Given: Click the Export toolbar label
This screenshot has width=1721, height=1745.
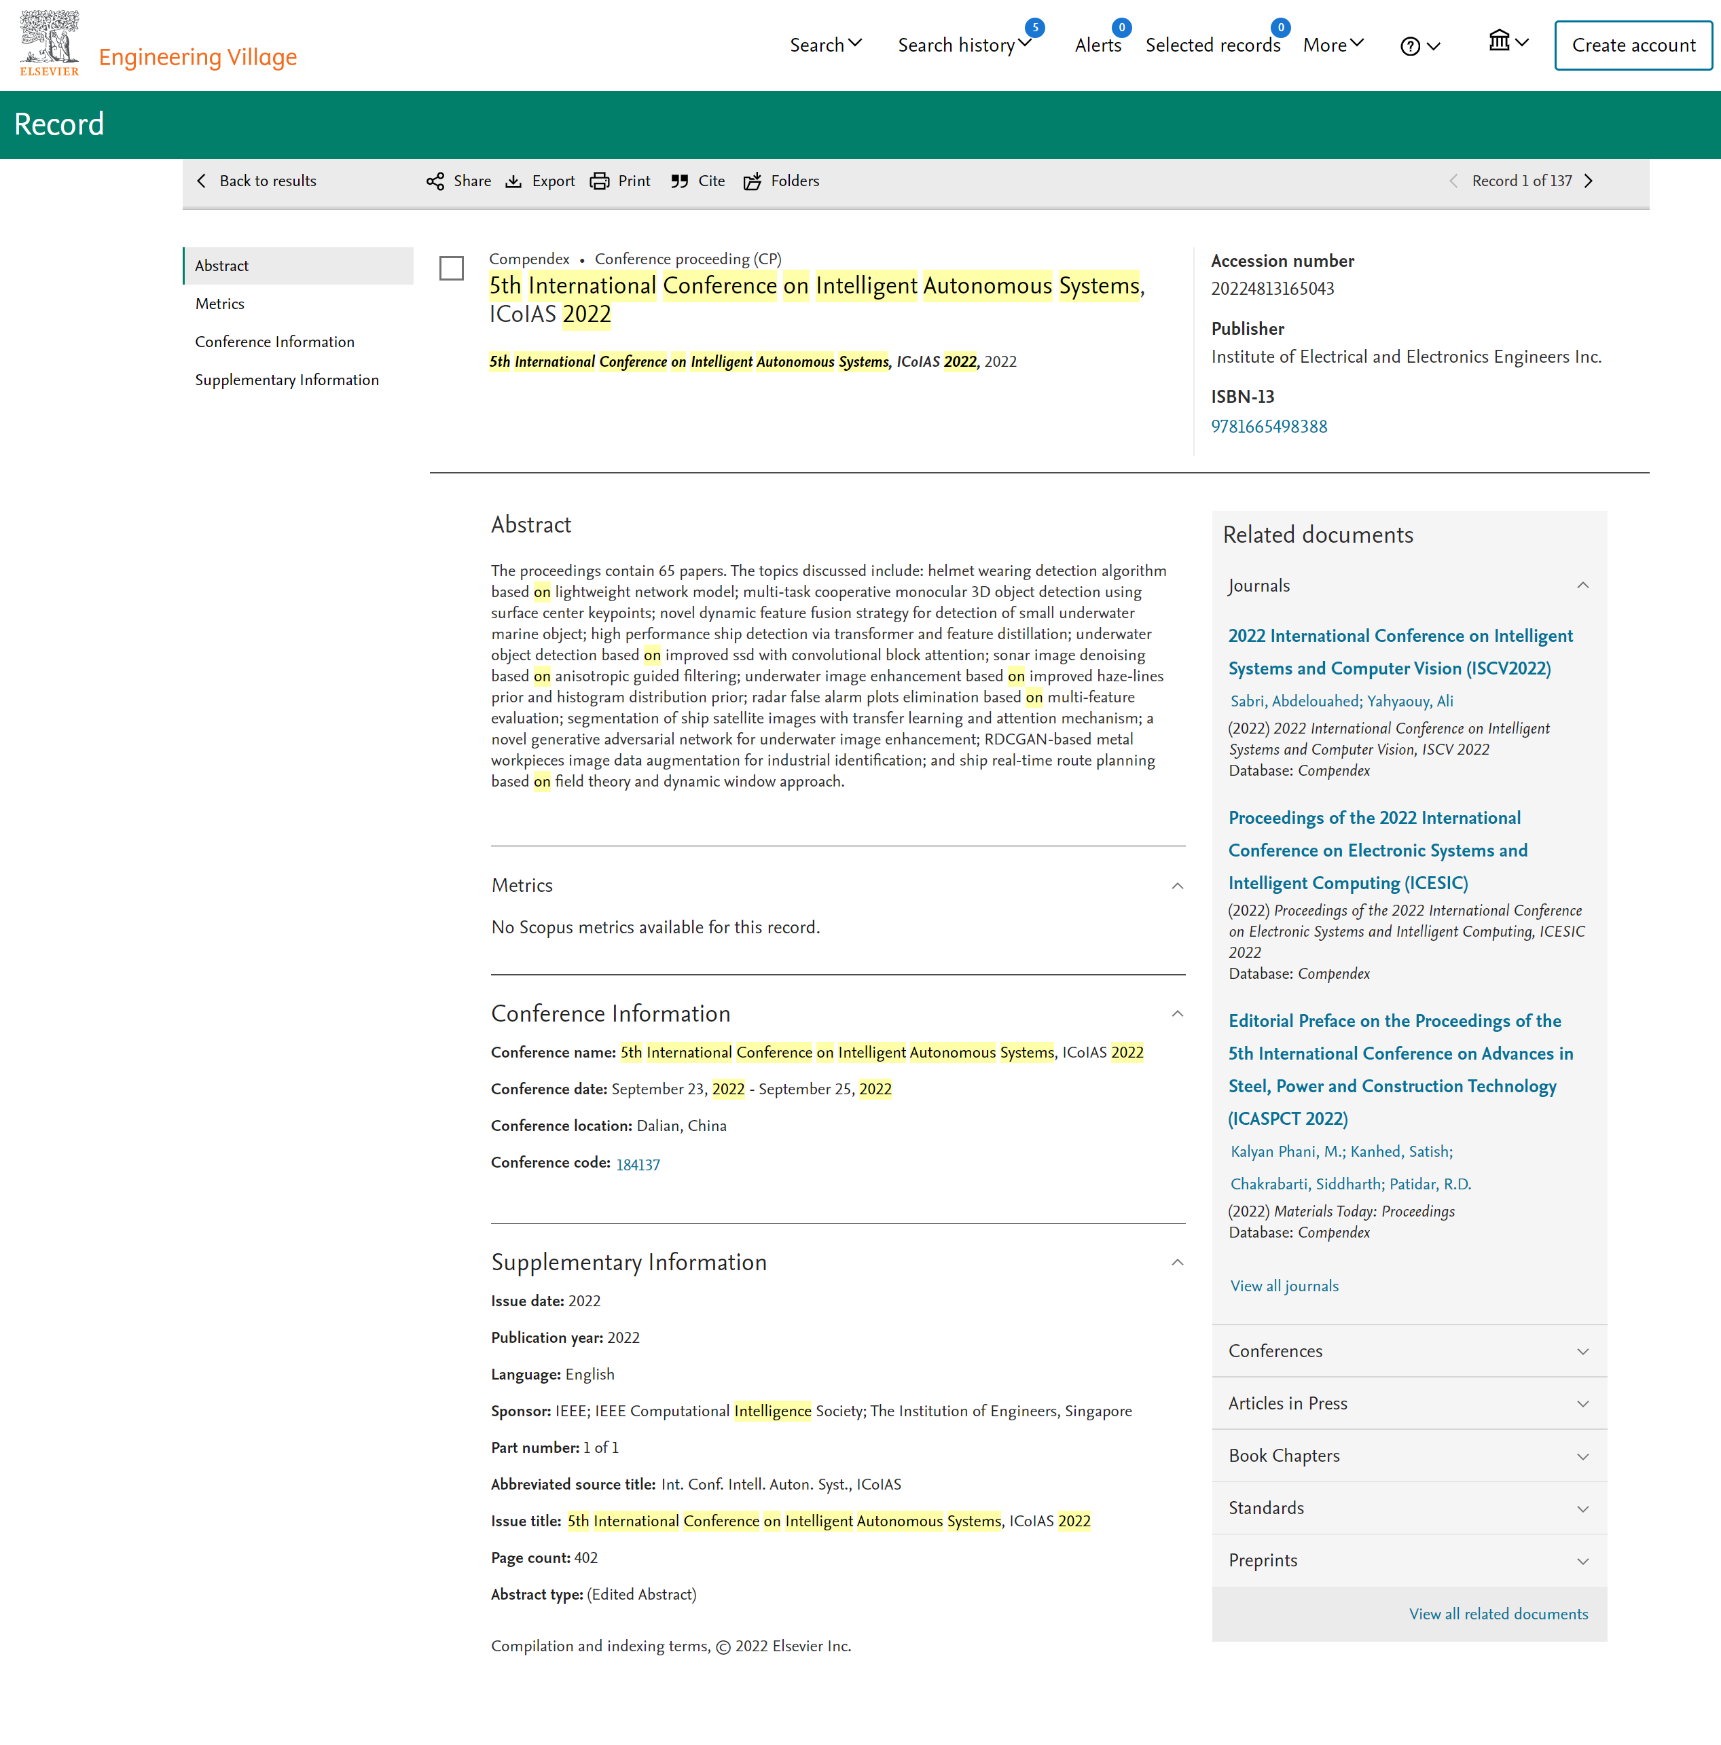Looking at the screenshot, I should point(553,181).
